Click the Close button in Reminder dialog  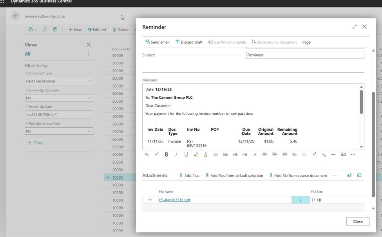click(x=358, y=221)
